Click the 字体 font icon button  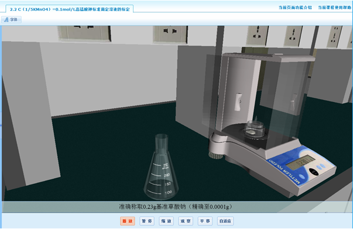11,19
